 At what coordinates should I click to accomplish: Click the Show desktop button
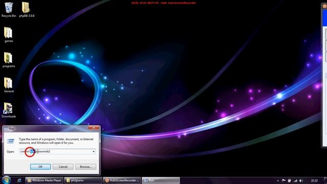click(x=325, y=180)
